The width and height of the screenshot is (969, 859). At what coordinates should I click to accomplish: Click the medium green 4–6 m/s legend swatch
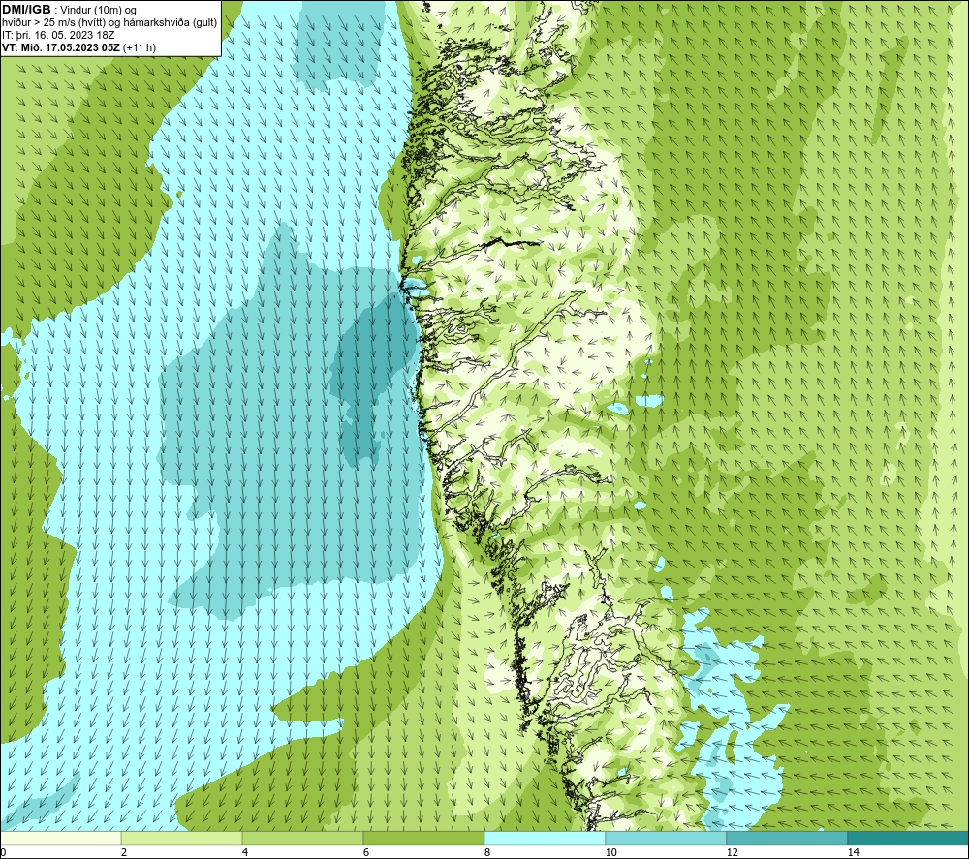coord(302,838)
